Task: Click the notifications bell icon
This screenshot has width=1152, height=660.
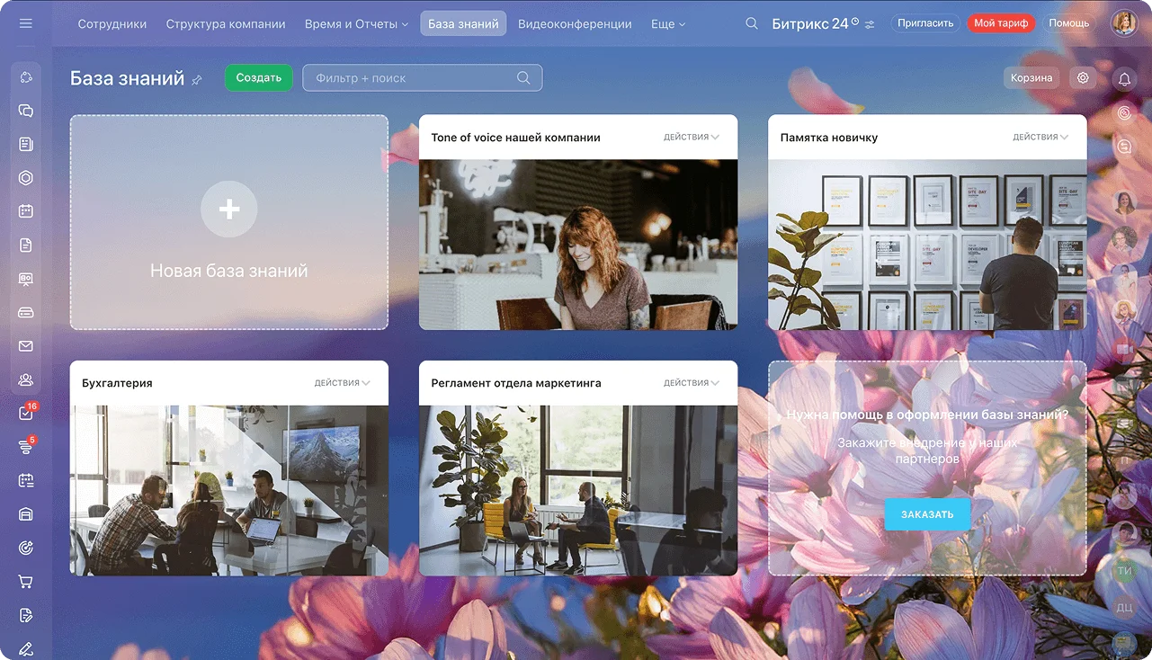Action: click(x=1124, y=79)
